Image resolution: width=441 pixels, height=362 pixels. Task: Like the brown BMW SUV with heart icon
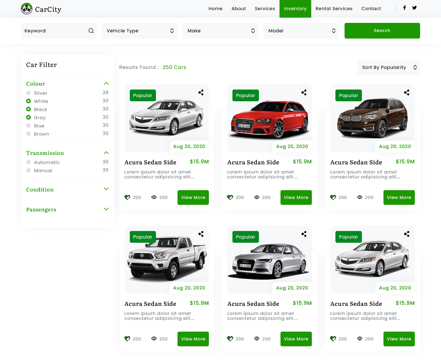point(333,197)
